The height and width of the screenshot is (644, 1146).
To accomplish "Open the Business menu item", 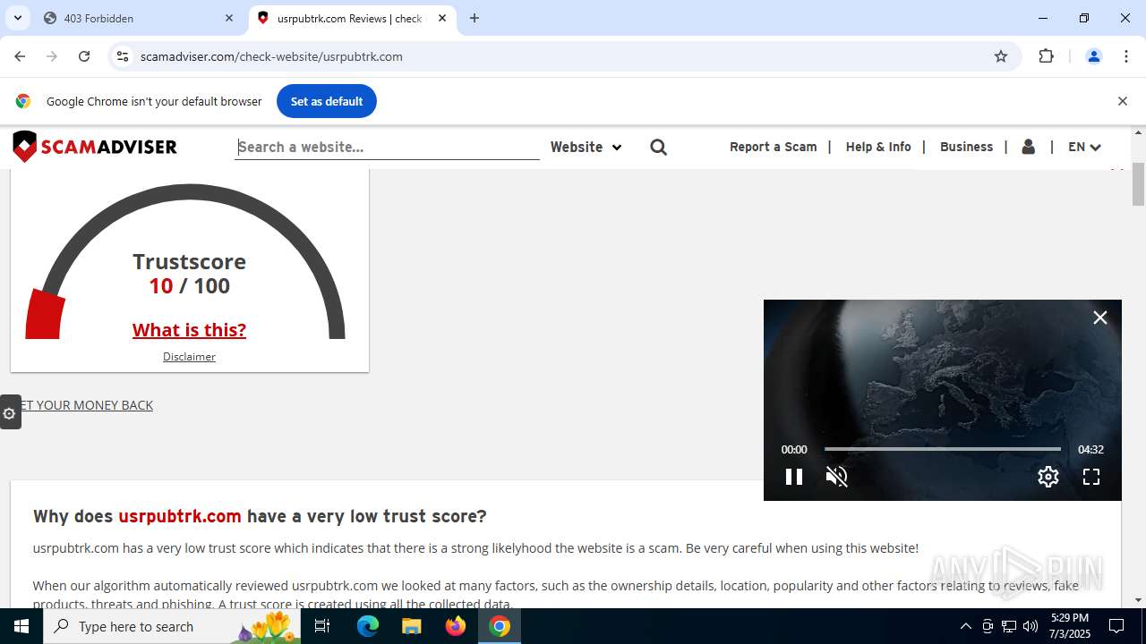I will (966, 147).
